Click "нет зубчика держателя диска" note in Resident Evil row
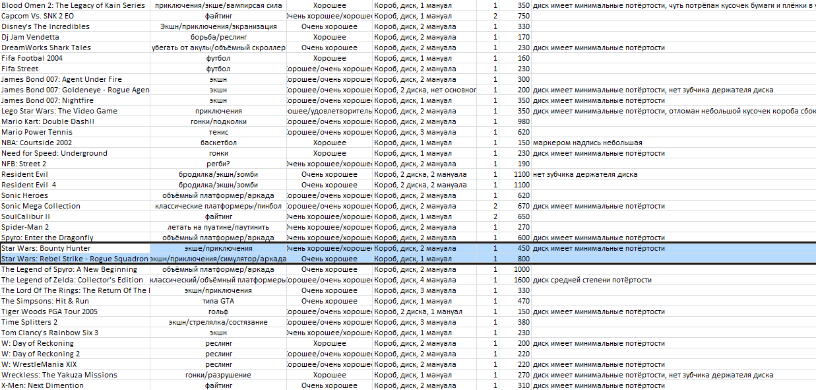This screenshot has height=390, width=816. 585,174
